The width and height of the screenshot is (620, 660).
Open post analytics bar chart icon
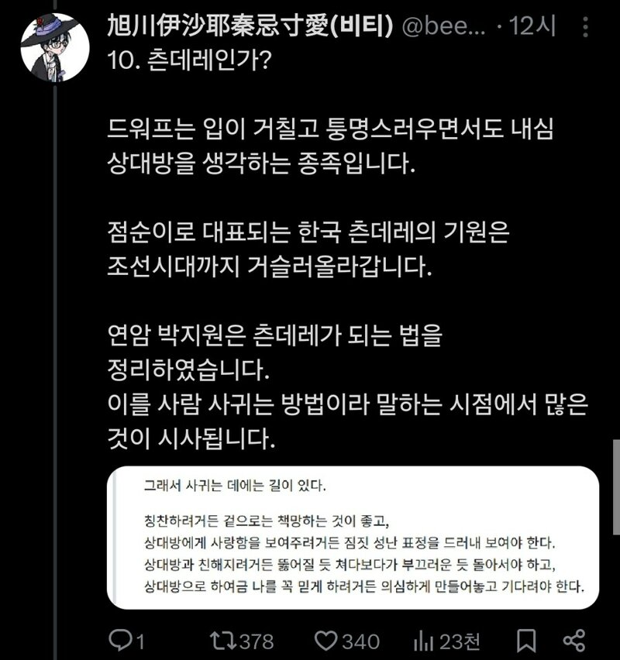424,641
